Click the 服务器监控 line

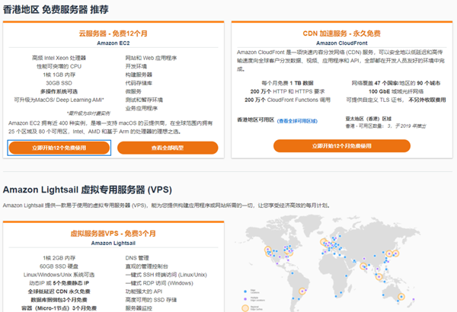click(139, 308)
